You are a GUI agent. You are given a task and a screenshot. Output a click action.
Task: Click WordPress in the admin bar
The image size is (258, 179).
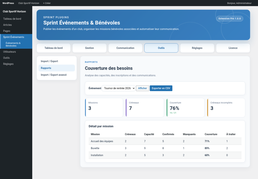(8, 3)
